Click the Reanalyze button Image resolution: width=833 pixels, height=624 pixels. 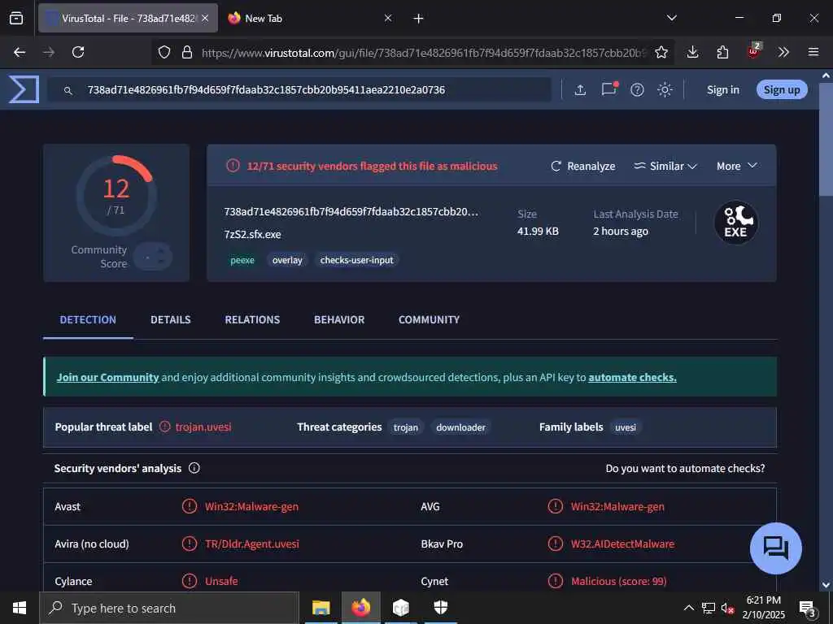coord(582,166)
